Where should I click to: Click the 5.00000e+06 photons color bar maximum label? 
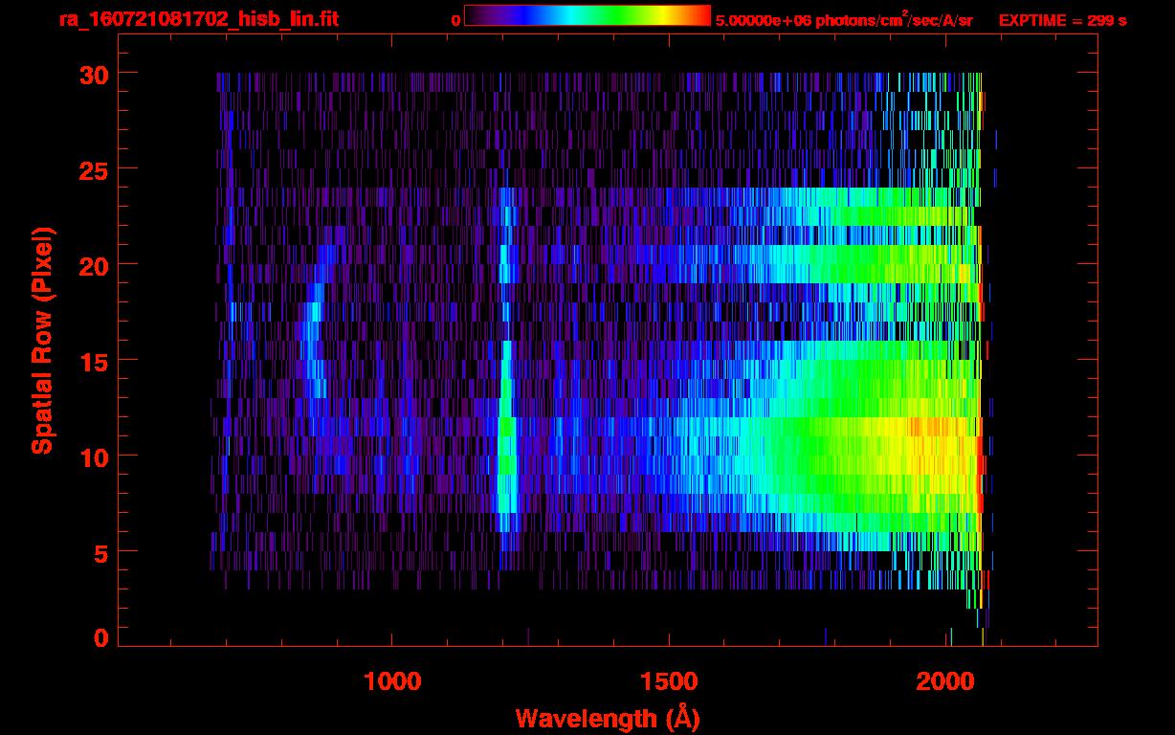click(x=844, y=20)
